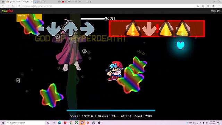Image resolution: width=222 pixels, height=125 pixels.
Task: Close the game with the Close button
Action: 215,11
